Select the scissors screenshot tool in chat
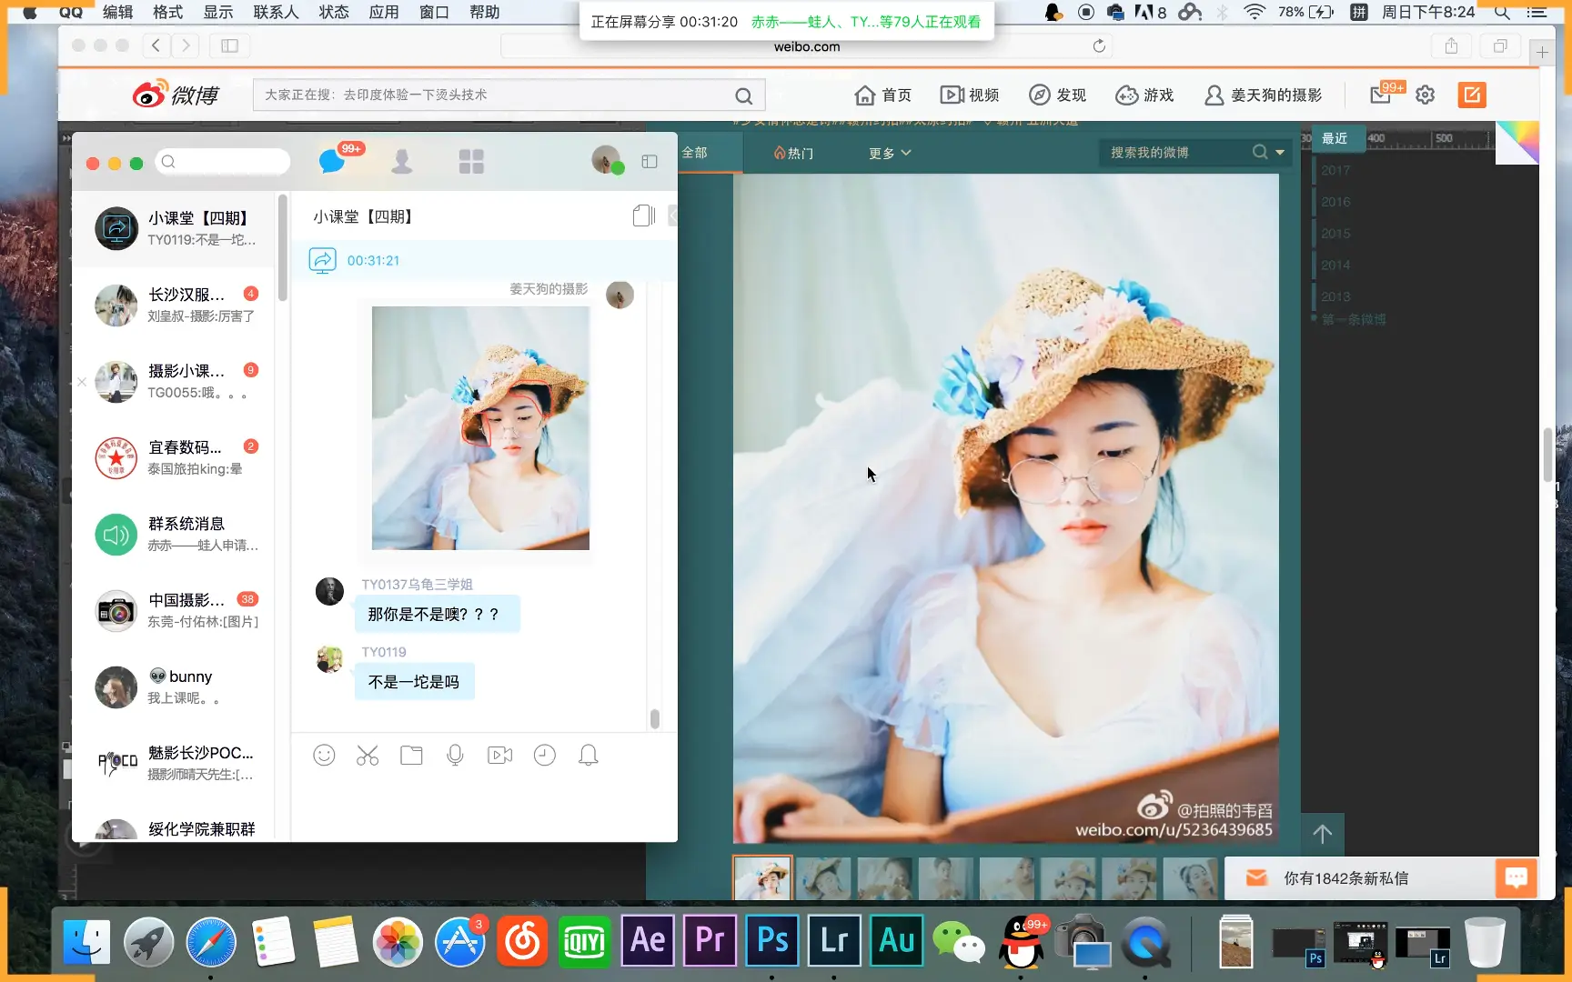Viewport: 1572px width, 982px height. (368, 755)
